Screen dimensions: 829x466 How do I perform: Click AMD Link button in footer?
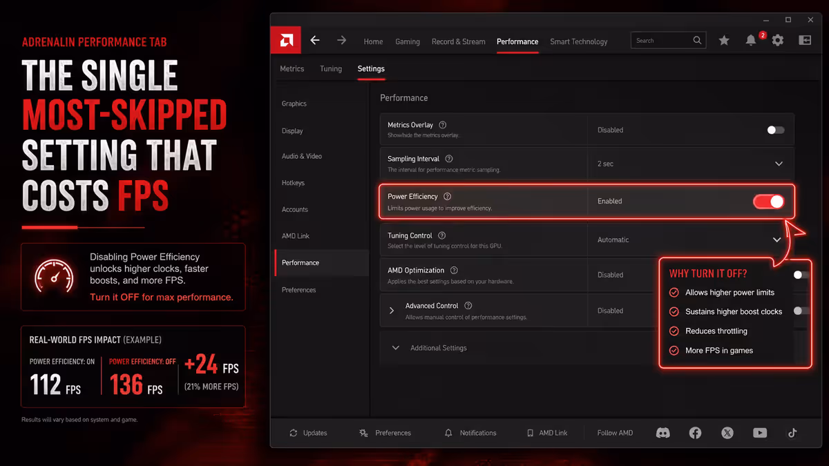pos(546,433)
